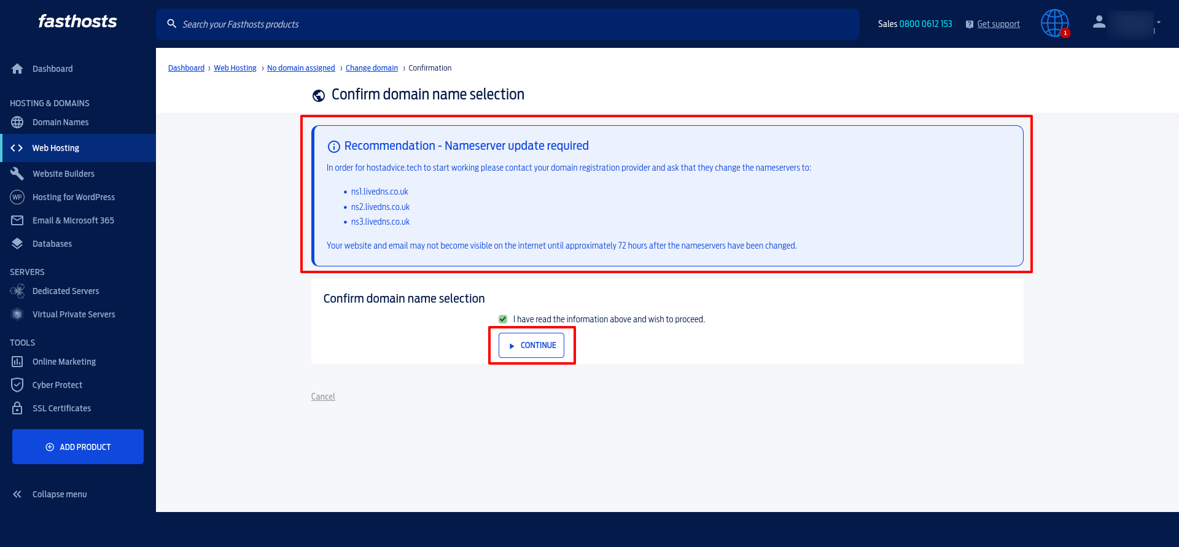Screen dimensions: 1179x547
Task: Click the fasthosts logo
Action: (77, 21)
